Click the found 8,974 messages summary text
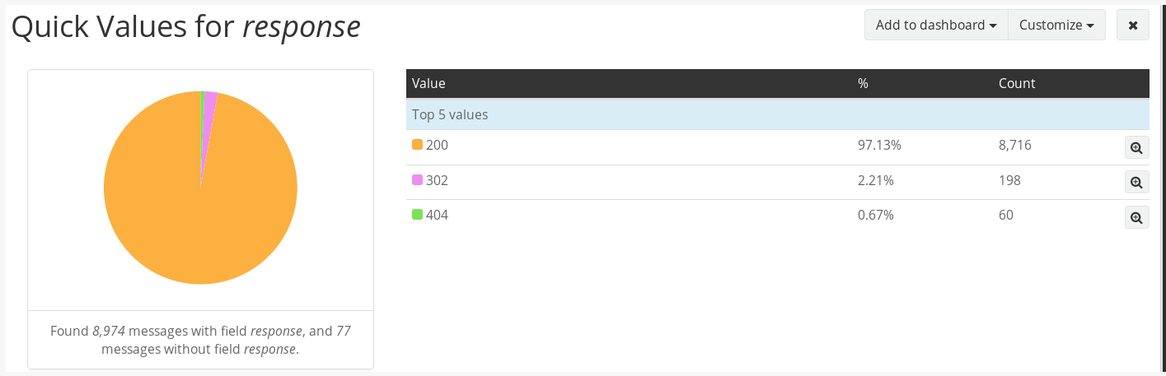The width and height of the screenshot is (1166, 376). [x=200, y=340]
